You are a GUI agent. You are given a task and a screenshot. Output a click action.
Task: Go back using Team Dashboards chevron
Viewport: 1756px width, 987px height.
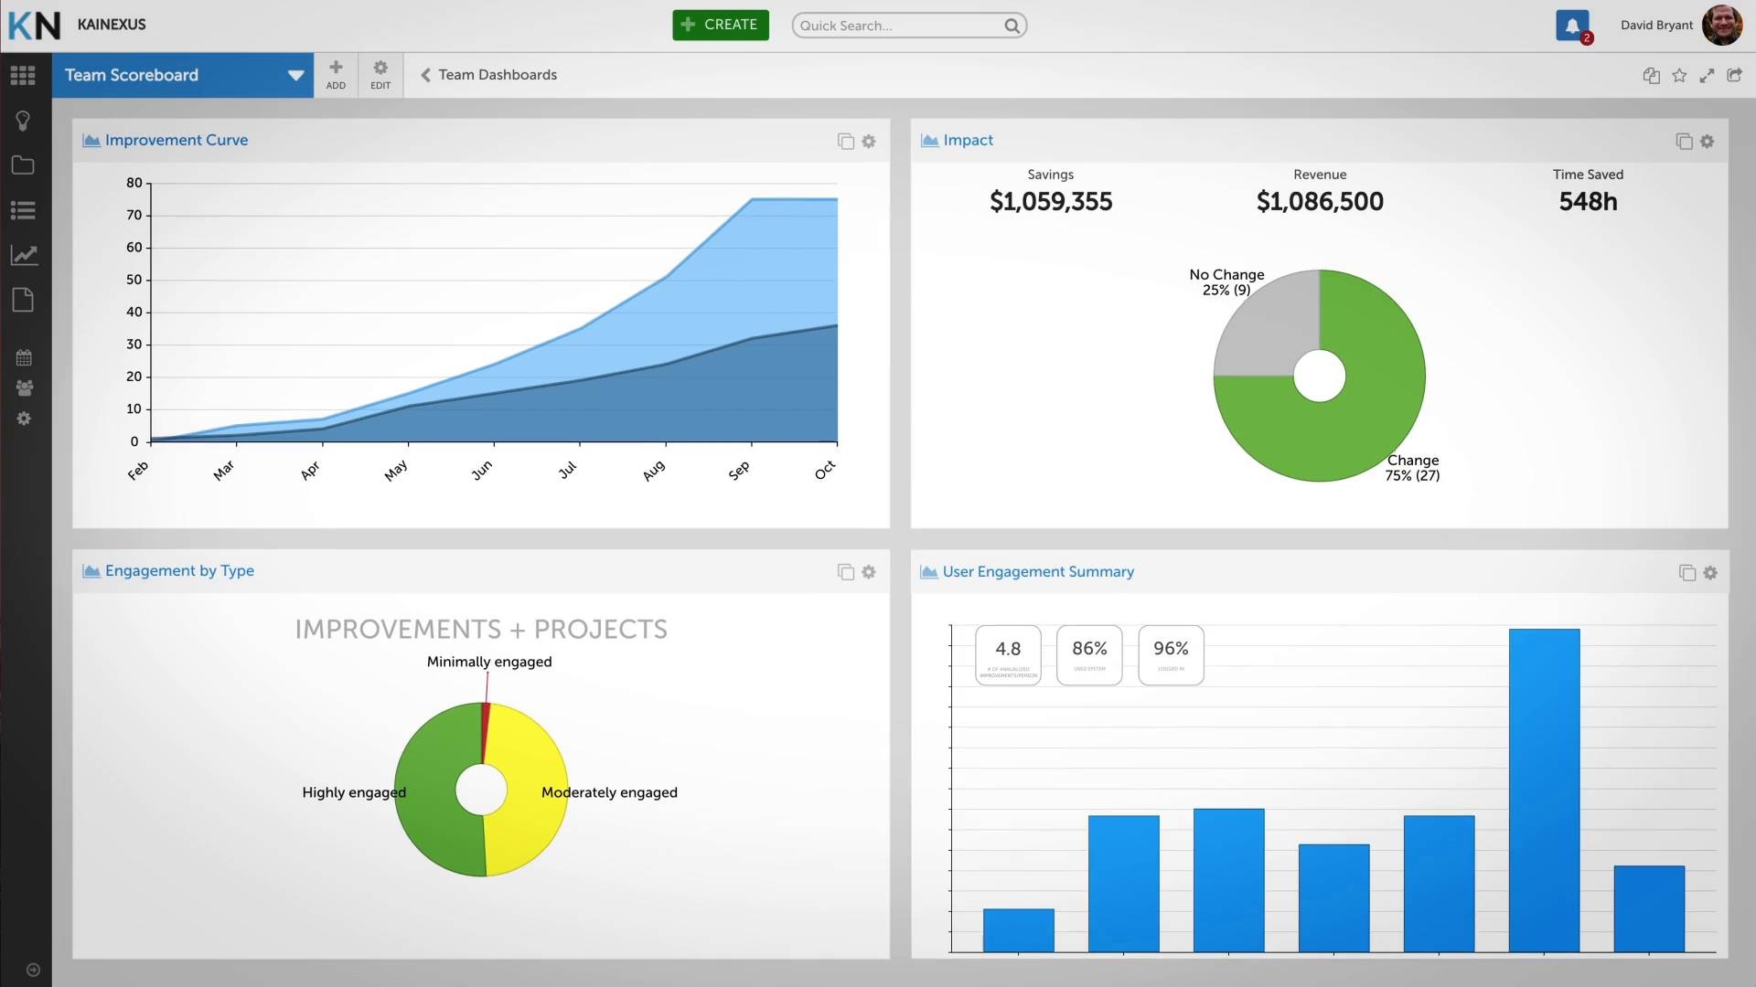click(425, 75)
